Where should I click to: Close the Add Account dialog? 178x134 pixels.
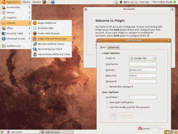tap(168, 40)
